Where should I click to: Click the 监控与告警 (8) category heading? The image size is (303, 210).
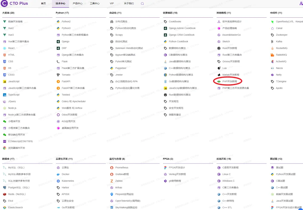point(117,159)
